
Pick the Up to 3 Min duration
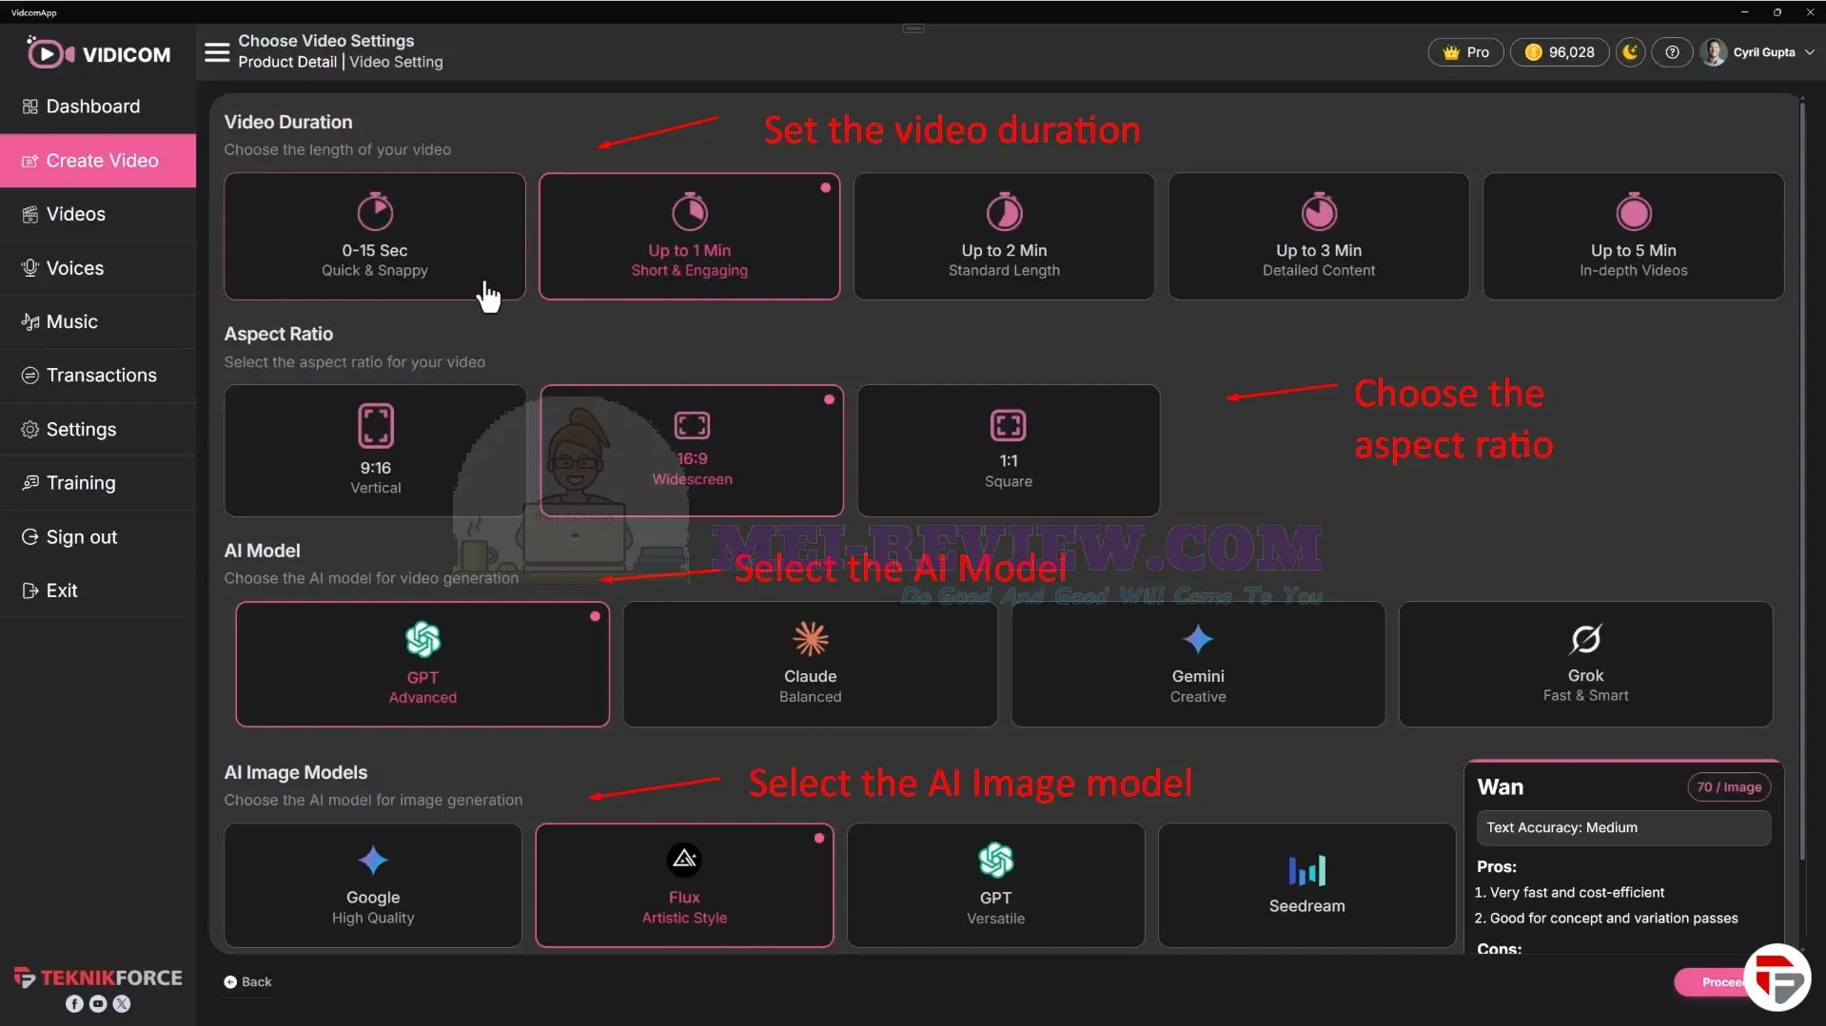(1319, 236)
